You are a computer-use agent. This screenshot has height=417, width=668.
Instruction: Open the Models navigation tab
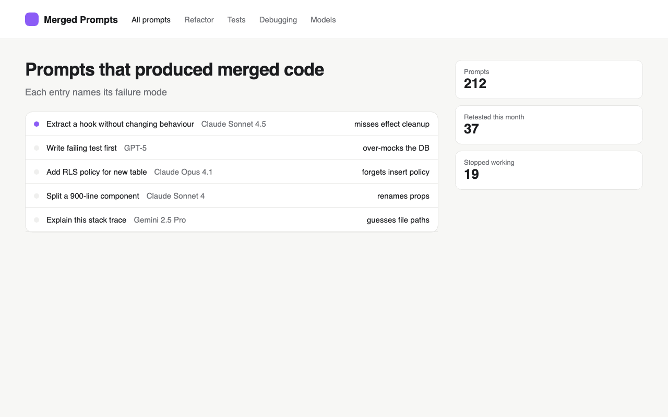tap(323, 20)
